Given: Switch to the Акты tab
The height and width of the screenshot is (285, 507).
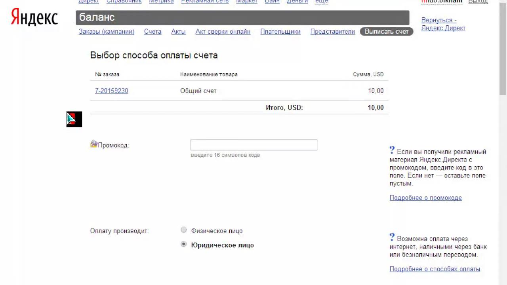Looking at the screenshot, I should [179, 32].
